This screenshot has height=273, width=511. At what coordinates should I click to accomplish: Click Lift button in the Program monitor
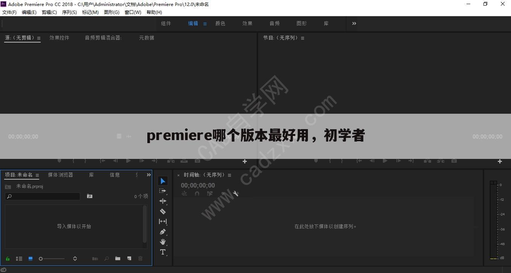(427, 160)
